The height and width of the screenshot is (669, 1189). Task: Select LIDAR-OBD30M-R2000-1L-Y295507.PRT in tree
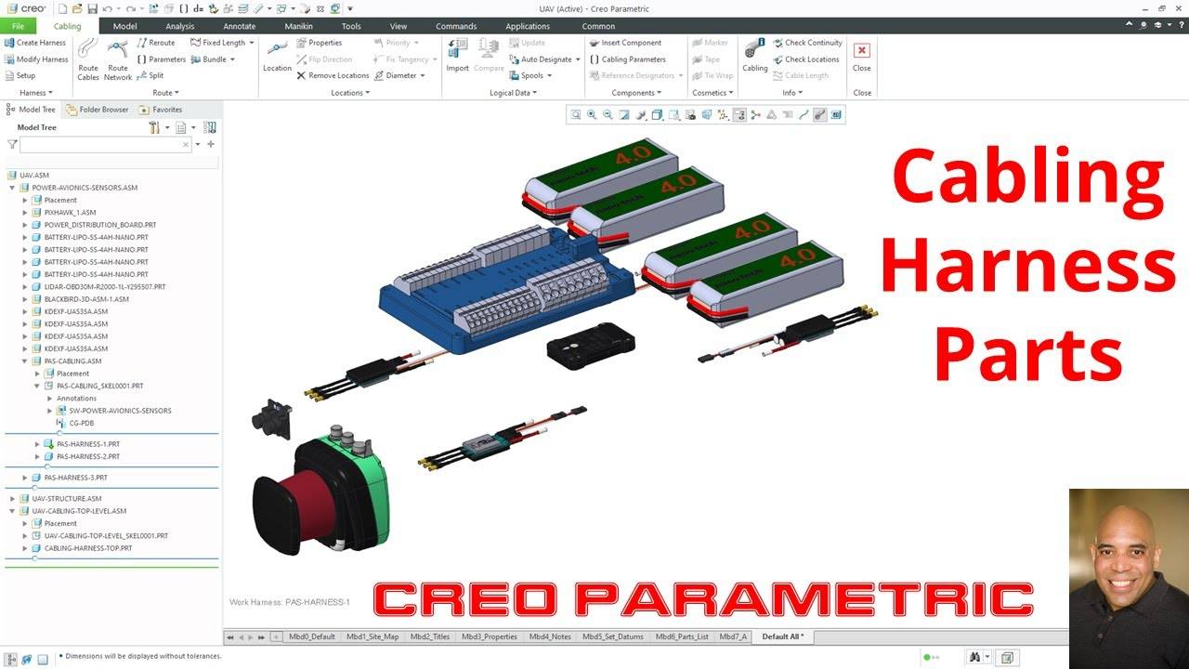[105, 287]
